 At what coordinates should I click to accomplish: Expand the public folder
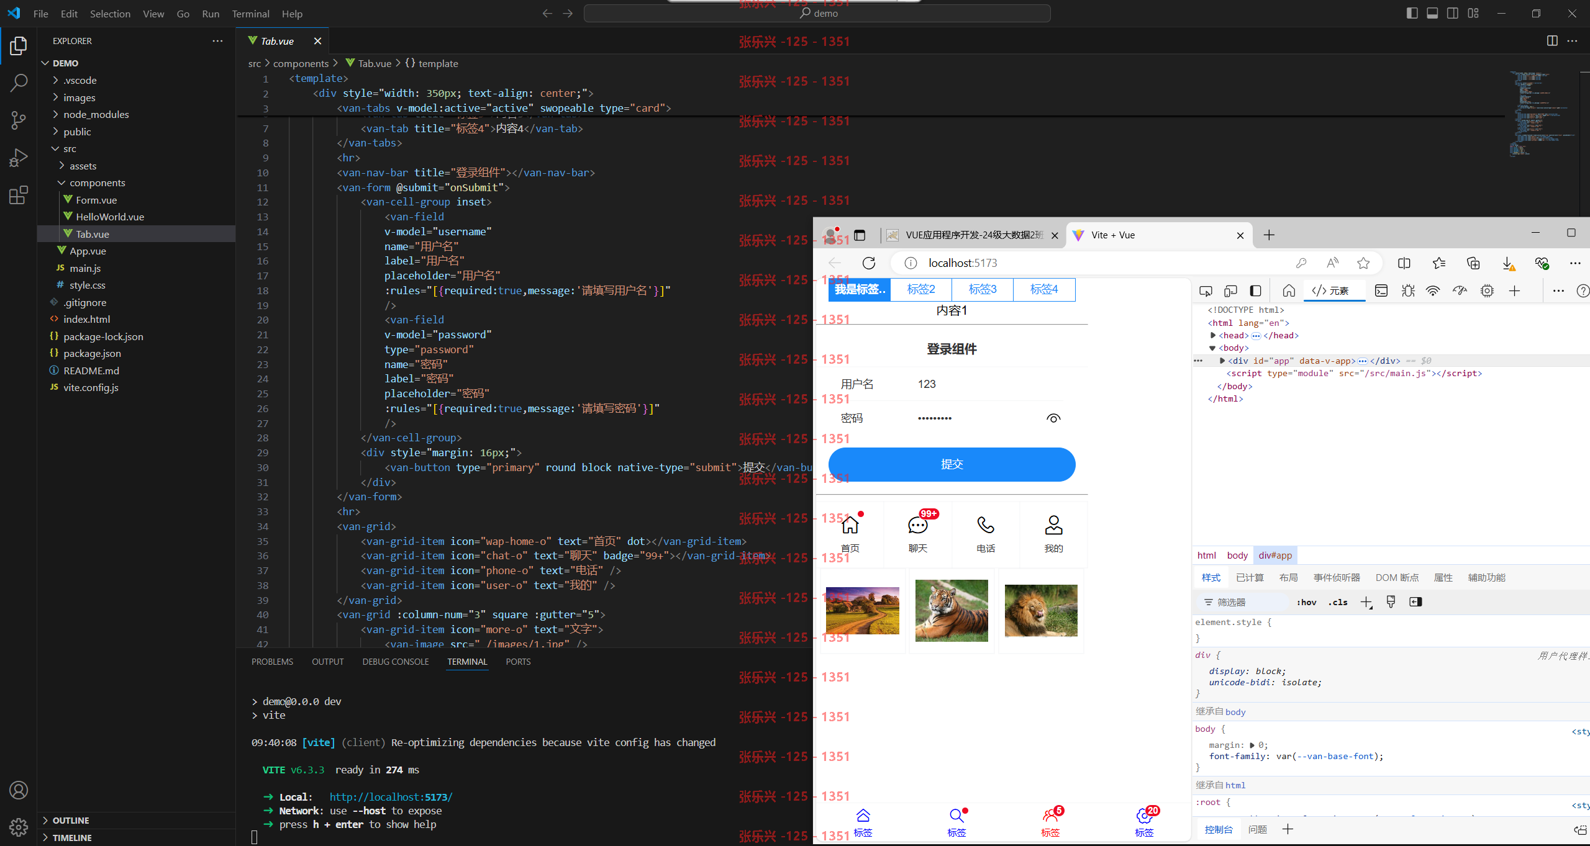56,132
